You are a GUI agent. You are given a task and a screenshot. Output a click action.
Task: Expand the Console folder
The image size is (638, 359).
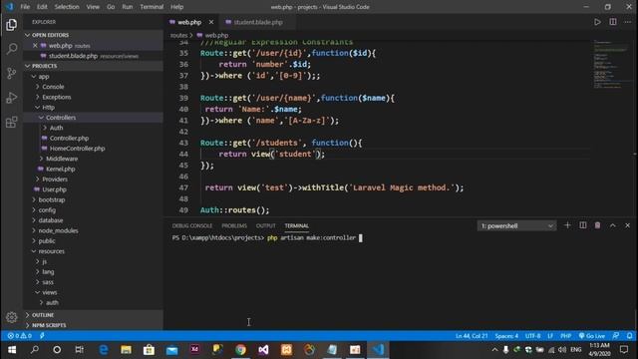93,87
